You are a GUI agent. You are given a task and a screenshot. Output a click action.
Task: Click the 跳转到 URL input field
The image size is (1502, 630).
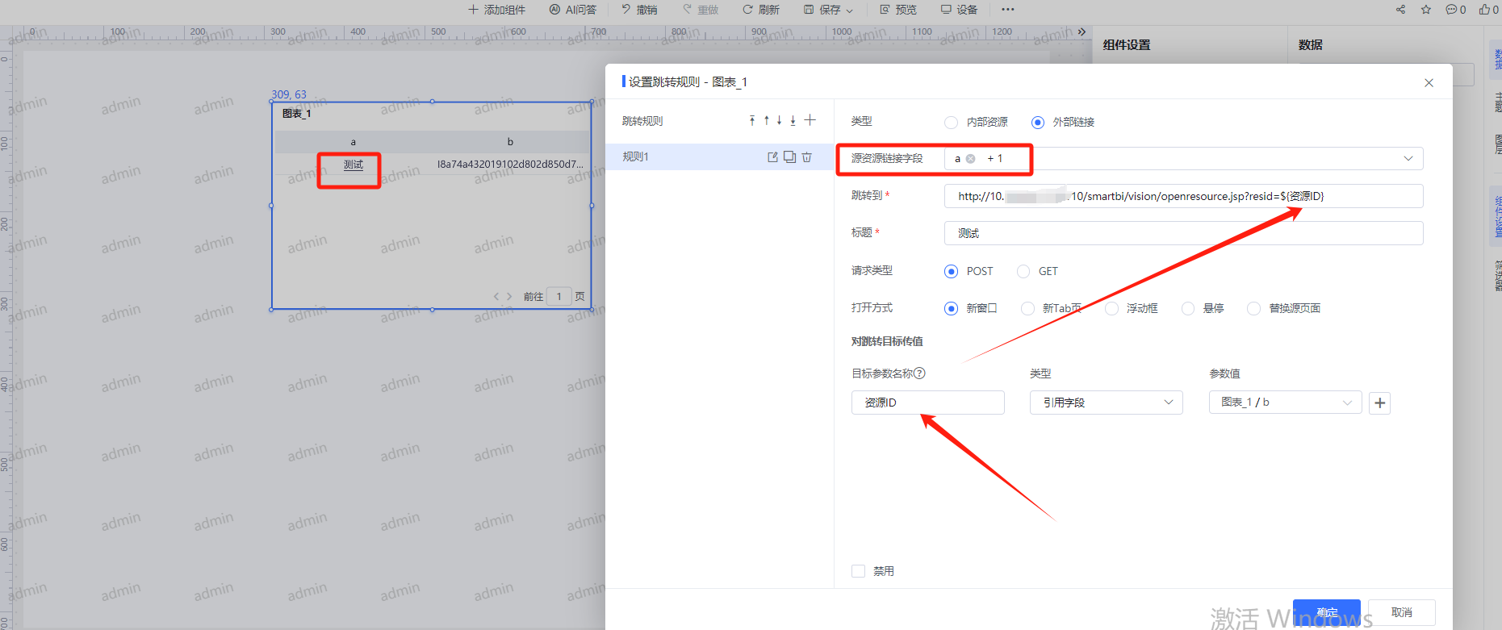[x=1183, y=196]
